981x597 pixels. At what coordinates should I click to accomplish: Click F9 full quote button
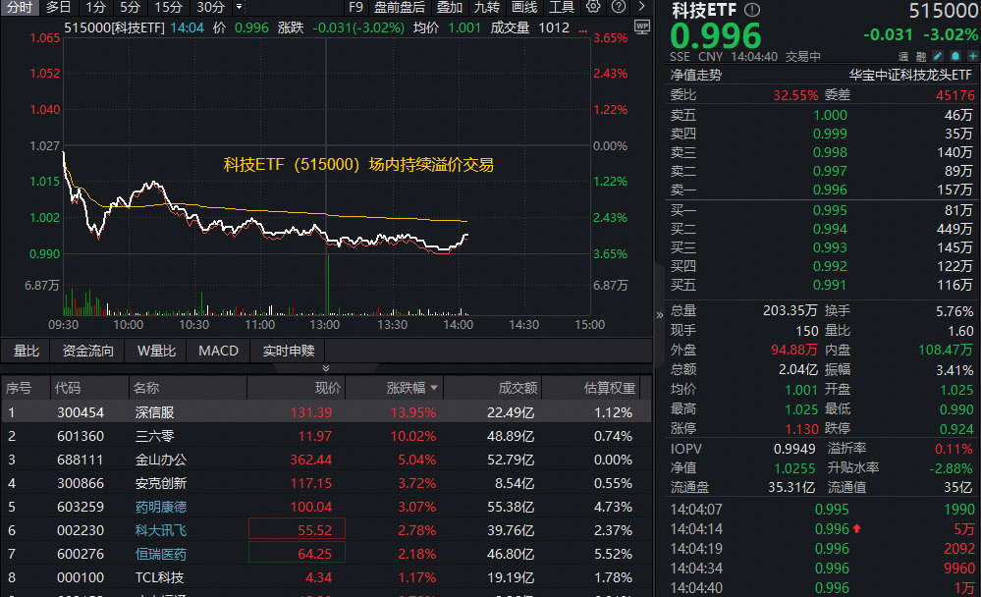(355, 8)
